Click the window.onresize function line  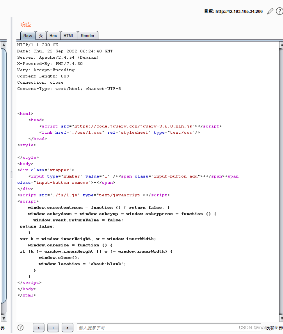[70, 245]
